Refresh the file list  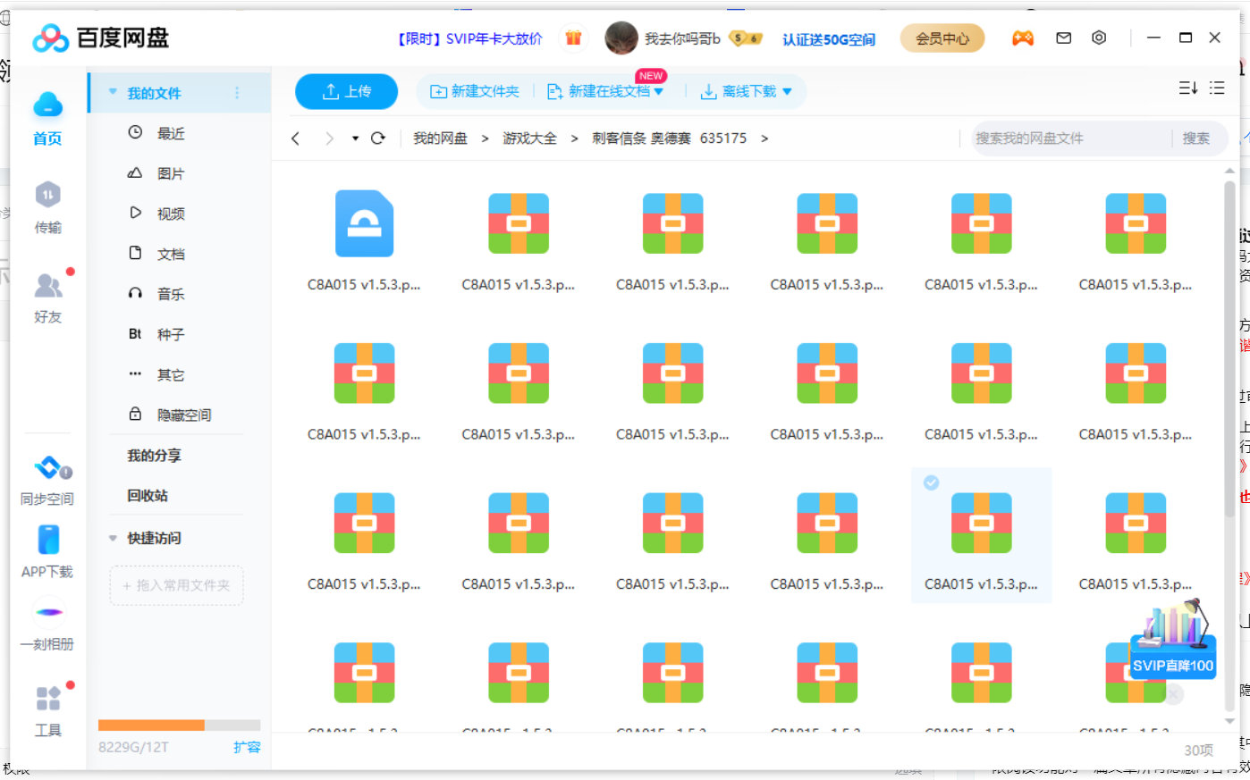coord(378,138)
